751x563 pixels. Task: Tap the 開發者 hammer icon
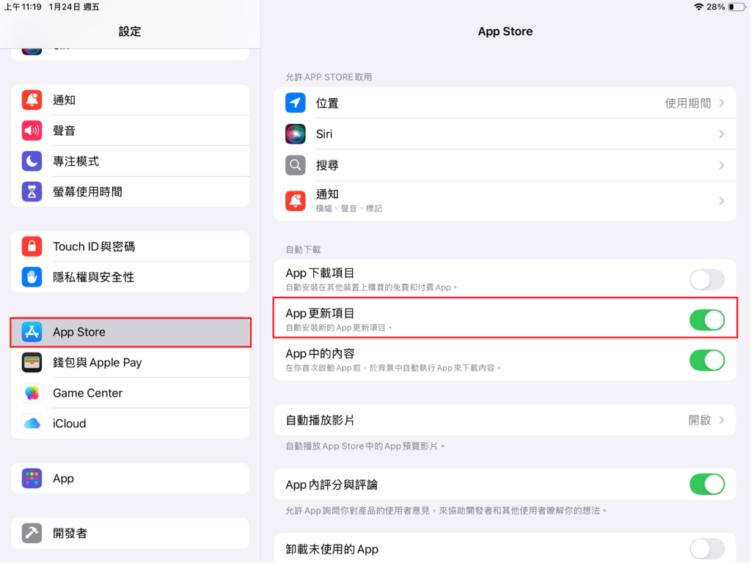tap(32, 533)
